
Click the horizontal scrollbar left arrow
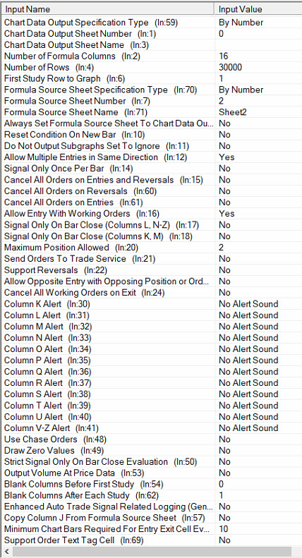click(6, 552)
